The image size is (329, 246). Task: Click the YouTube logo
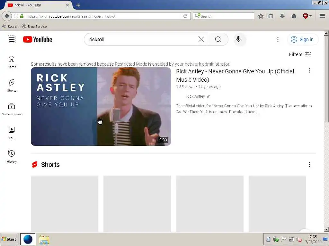click(x=38, y=39)
